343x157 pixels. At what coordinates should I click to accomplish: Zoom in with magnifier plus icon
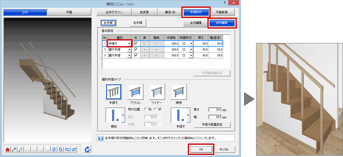14,149
